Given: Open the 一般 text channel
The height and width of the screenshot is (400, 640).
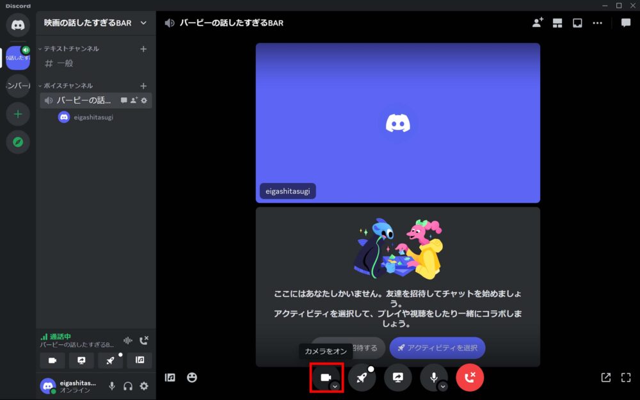Looking at the screenshot, I should point(95,63).
